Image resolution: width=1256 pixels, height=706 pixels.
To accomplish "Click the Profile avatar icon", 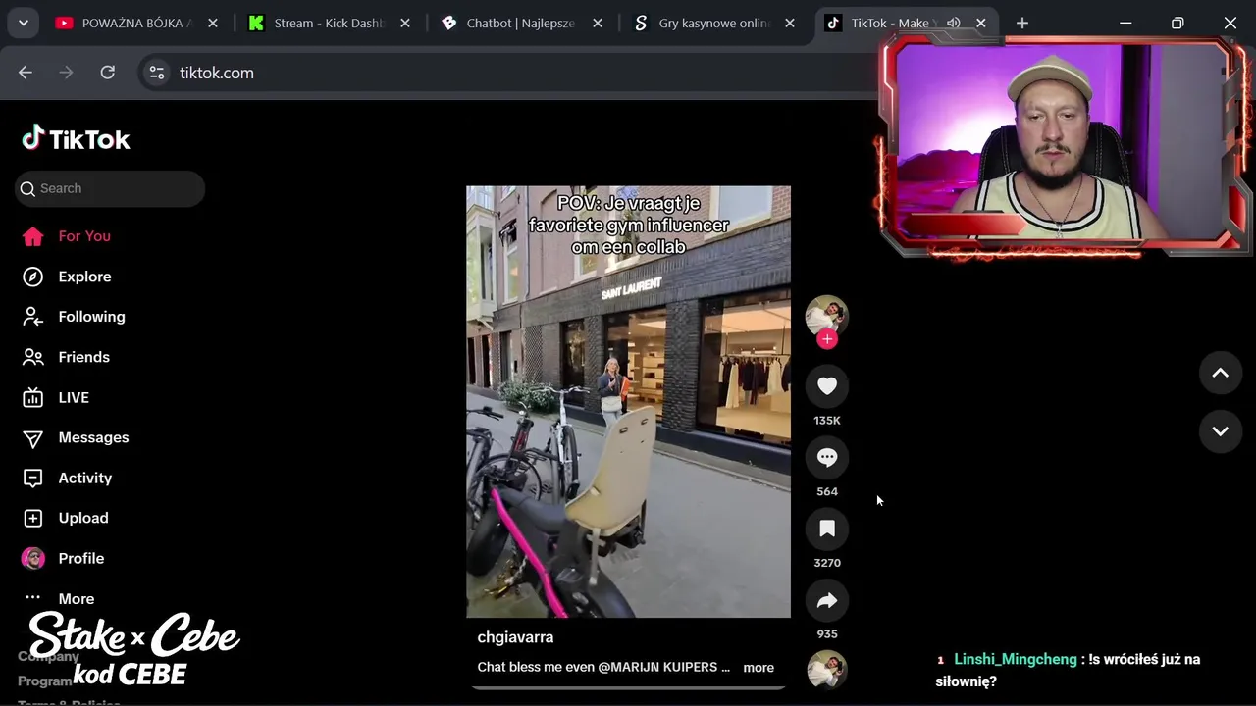I will coord(33,558).
